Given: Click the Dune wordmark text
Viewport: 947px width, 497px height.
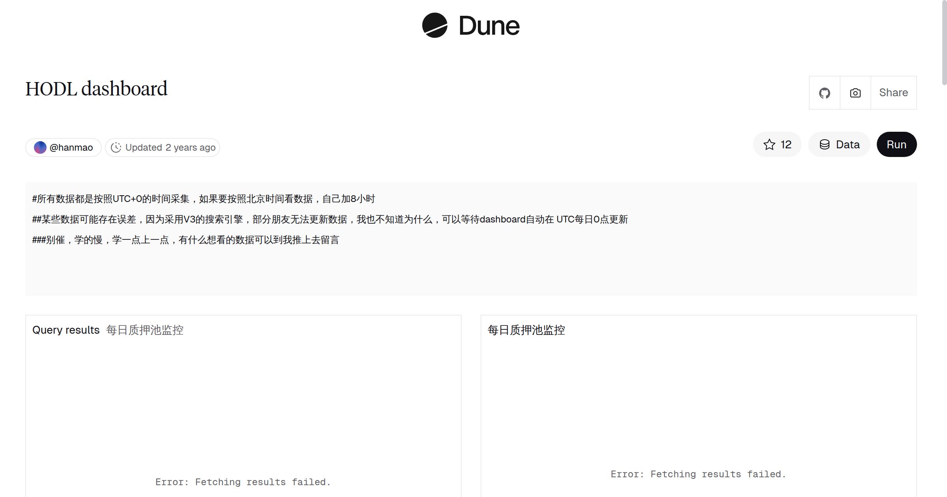Looking at the screenshot, I should coord(489,26).
